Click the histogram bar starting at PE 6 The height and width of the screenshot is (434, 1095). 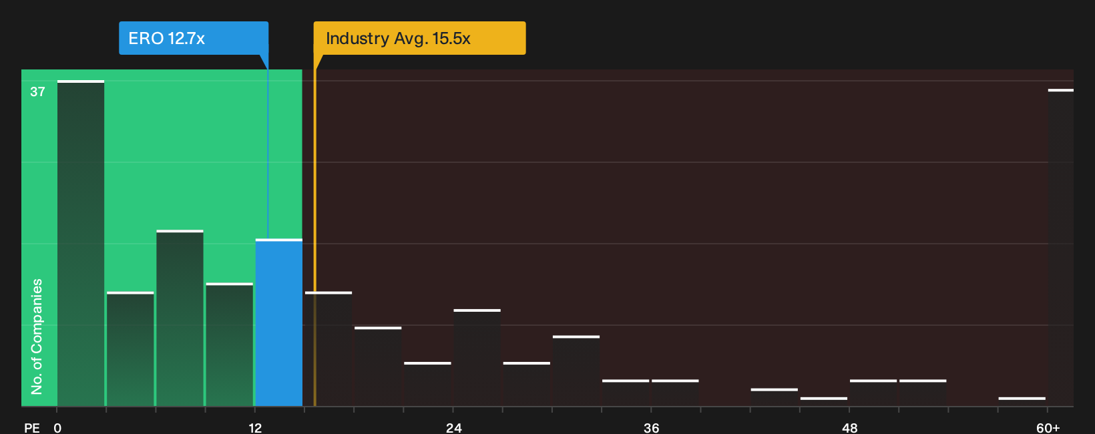180,318
